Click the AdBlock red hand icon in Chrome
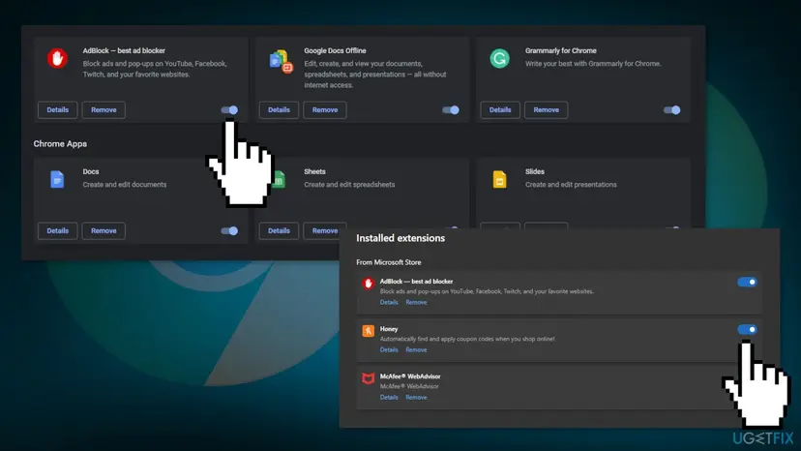Screen dimensions: 801x451 (57, 58)
